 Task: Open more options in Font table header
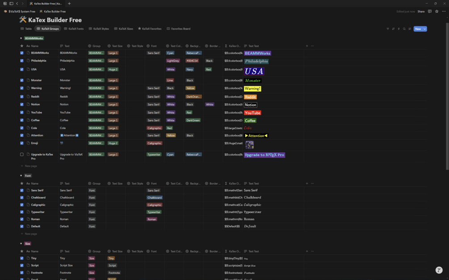coord(312,183)
